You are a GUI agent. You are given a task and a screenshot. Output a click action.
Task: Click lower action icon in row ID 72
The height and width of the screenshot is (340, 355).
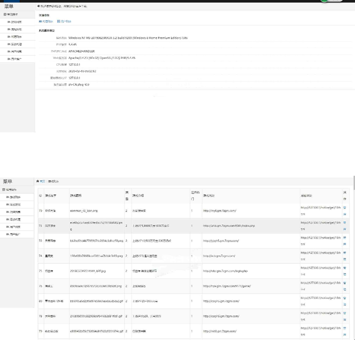click(x=345, y=244)
